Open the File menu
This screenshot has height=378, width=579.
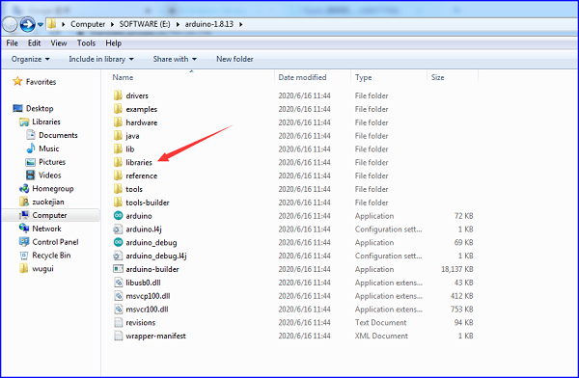click(13, 43)
